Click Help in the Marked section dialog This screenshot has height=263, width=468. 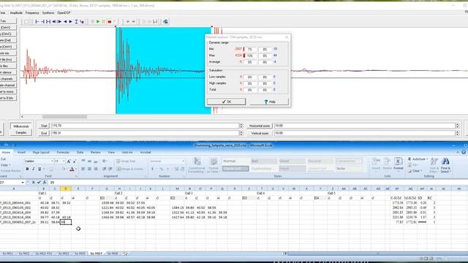coord(269,102)
